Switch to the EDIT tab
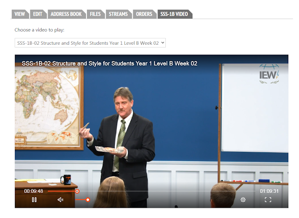The image size is (299, 218). 38,14
